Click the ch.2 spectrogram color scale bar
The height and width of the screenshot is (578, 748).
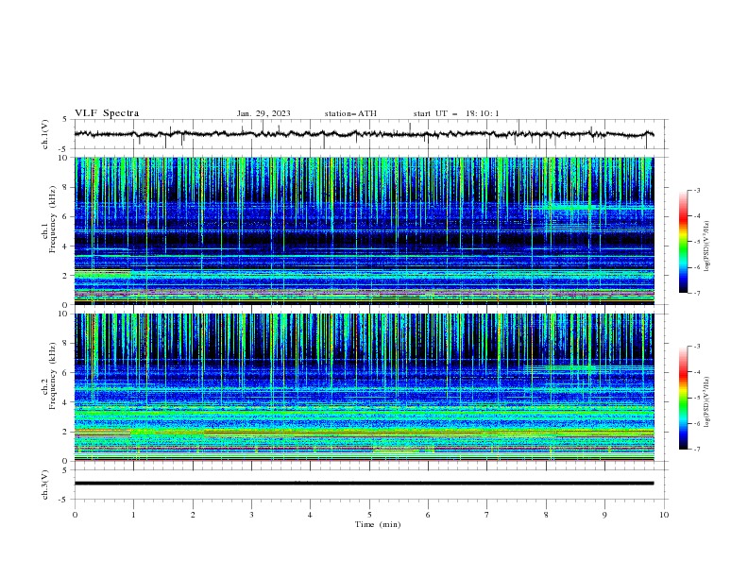[x=683, y=398]
